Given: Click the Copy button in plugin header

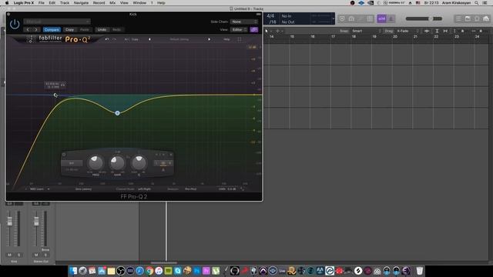Looking at the screenshot, I should pyautogui.click(x=69, y=29).
